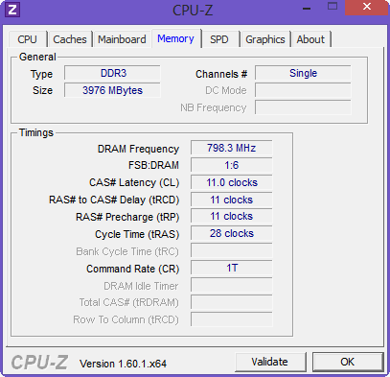
Task: Go to the SPD tab
Action: coord(219,39)
